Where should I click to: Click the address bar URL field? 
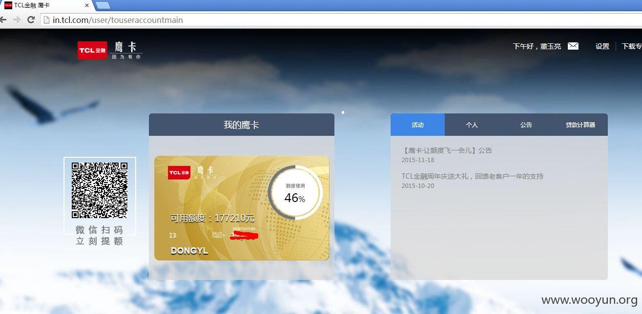pos(341,20)
